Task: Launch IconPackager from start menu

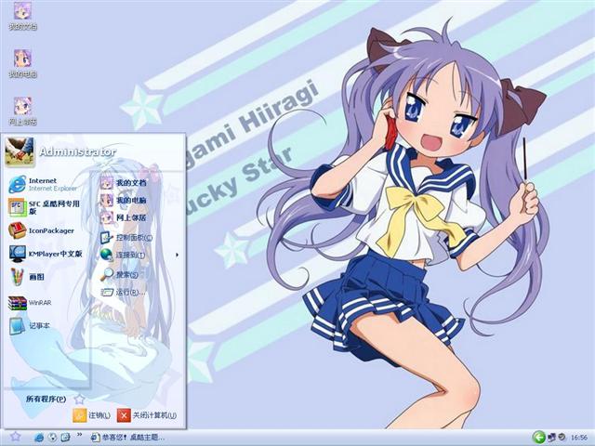Action: (x=41, y=230)
